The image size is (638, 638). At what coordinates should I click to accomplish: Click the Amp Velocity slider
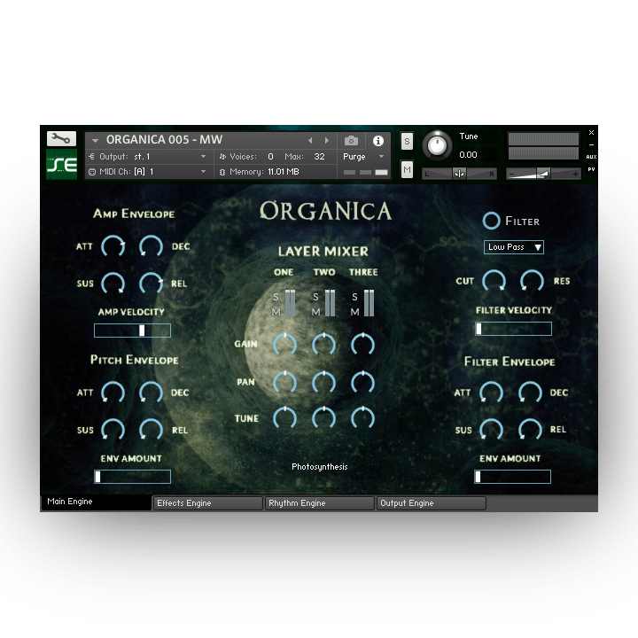(x=132, y=331)
